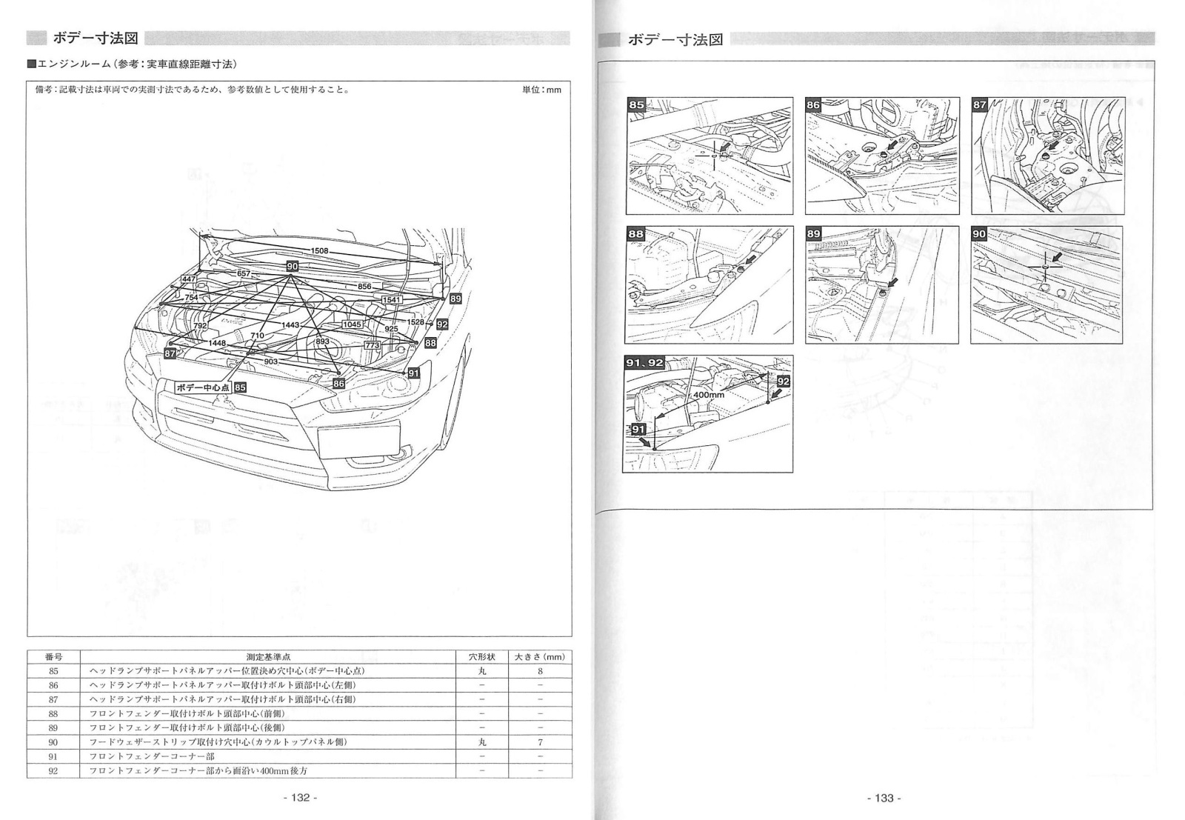The image size is (1185, 820).
Task: Select table row number 90
Action: point(299,742)
